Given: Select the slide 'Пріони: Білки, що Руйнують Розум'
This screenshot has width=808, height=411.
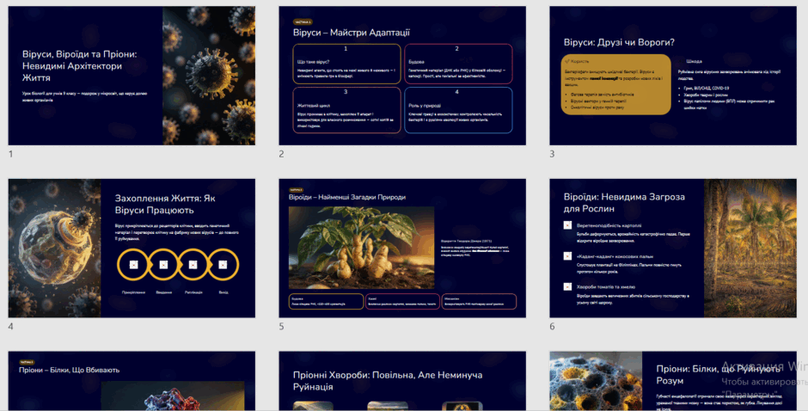Looking at the screenshot, I should click(x=673, y=381).
